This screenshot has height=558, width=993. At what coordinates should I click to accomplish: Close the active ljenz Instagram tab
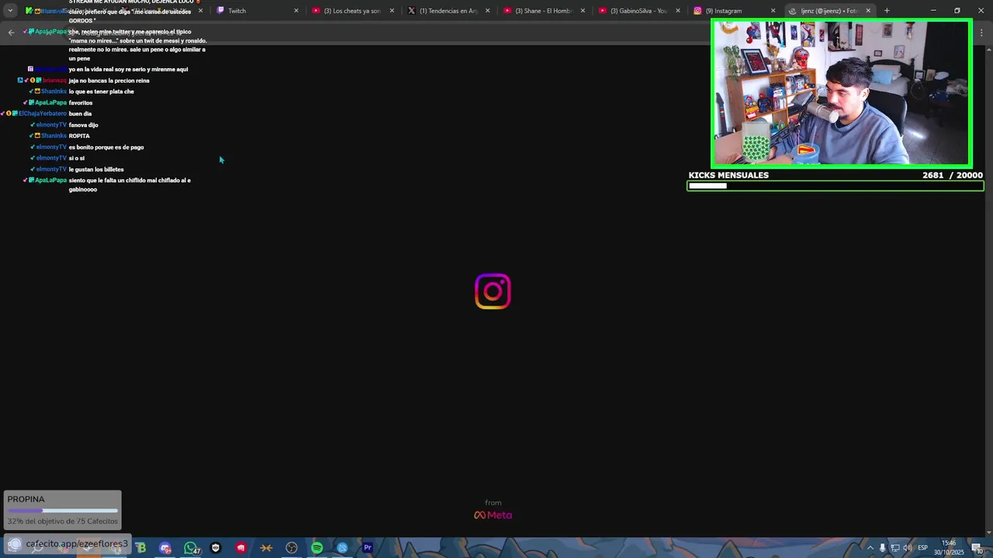pyautogui.click(x=868, y=11)
